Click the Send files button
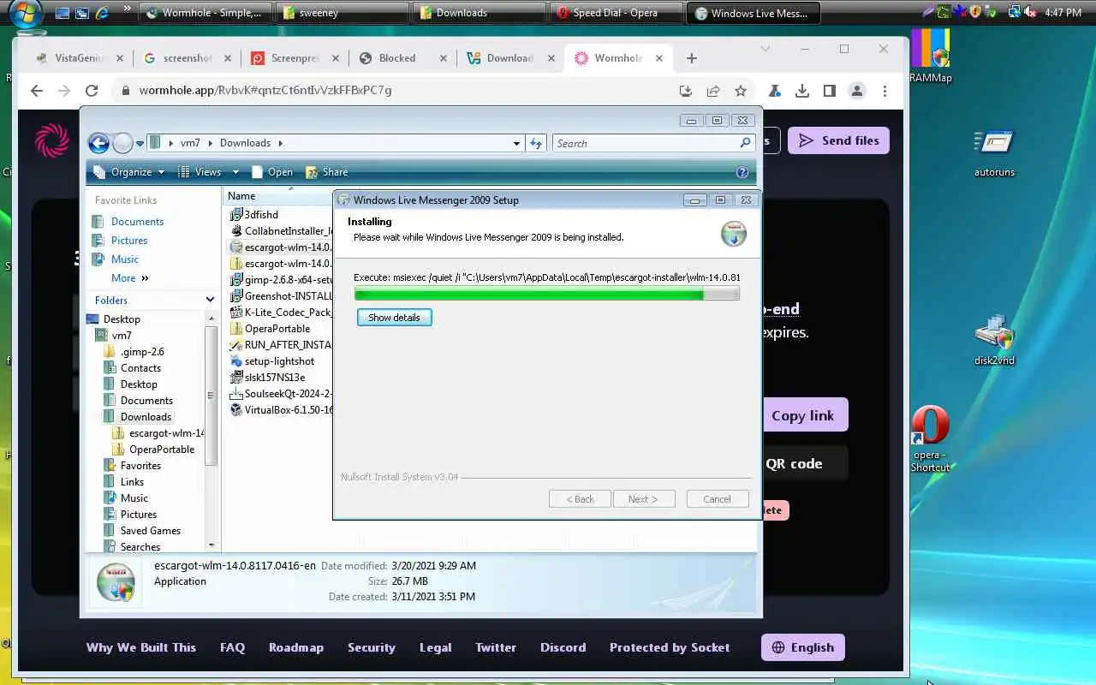 [838, 140]
